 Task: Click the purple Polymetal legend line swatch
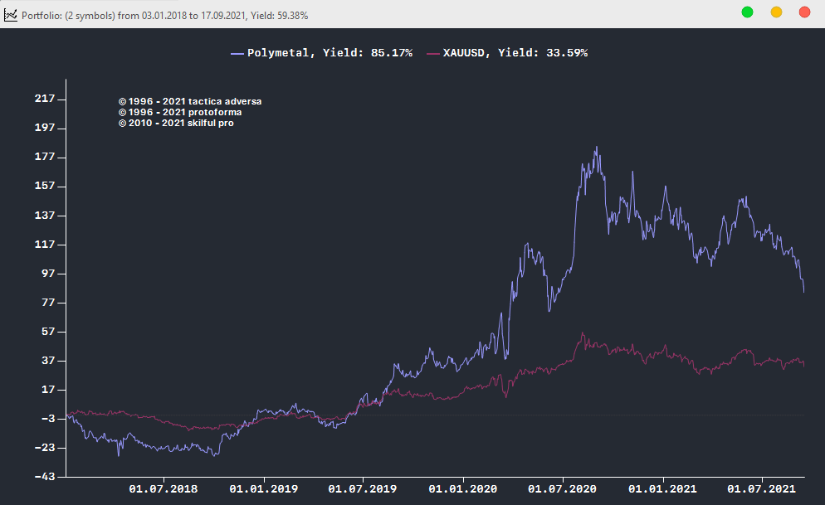coord(237,53)
